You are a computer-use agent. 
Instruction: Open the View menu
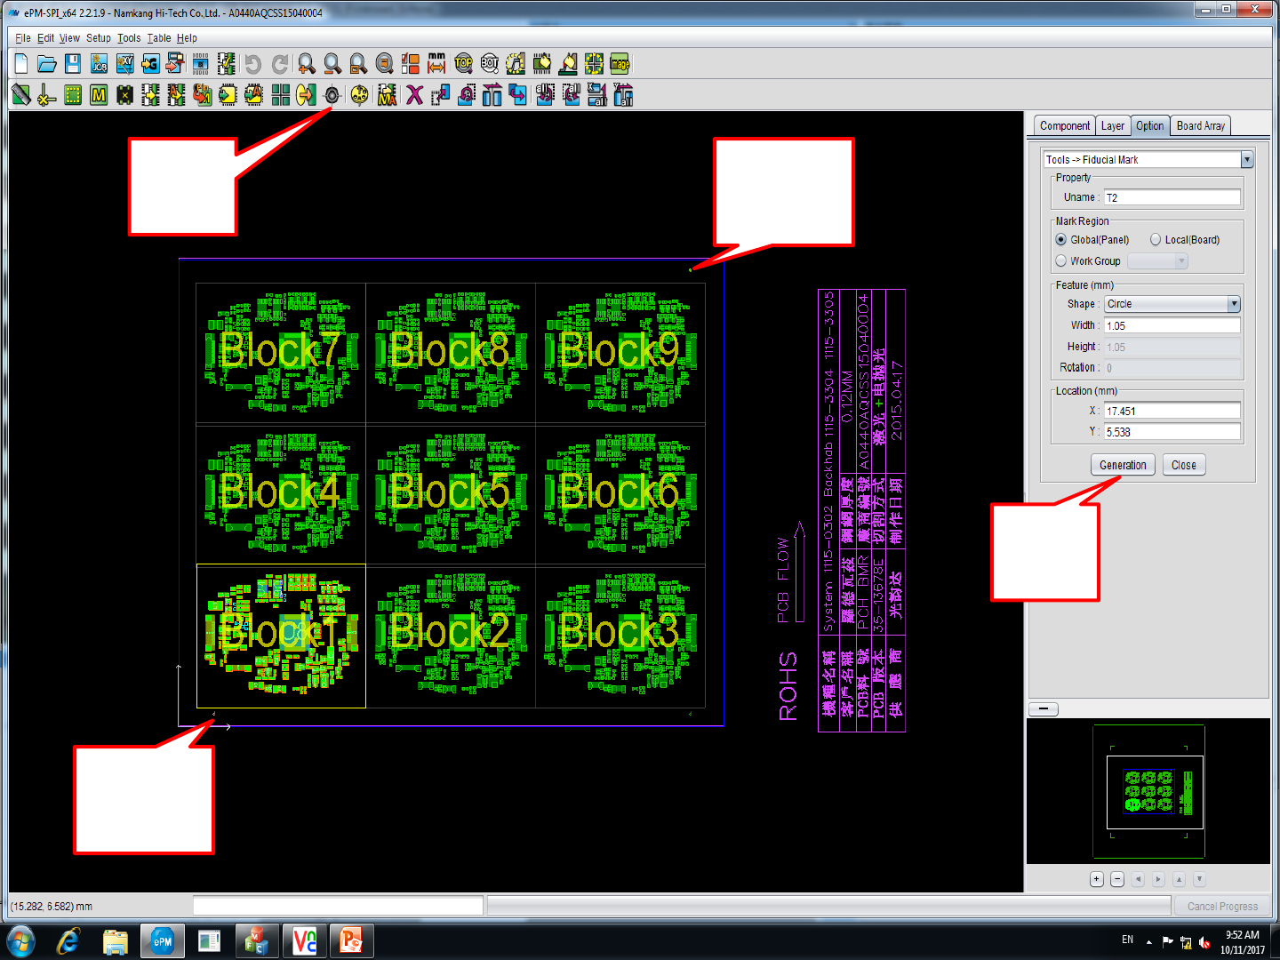[x=69, y=38]
